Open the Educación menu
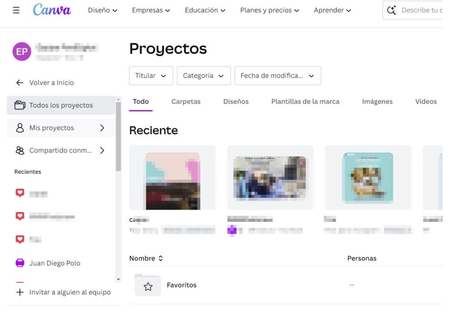Viewport: 462px width, 311px height. click(204, 10)
